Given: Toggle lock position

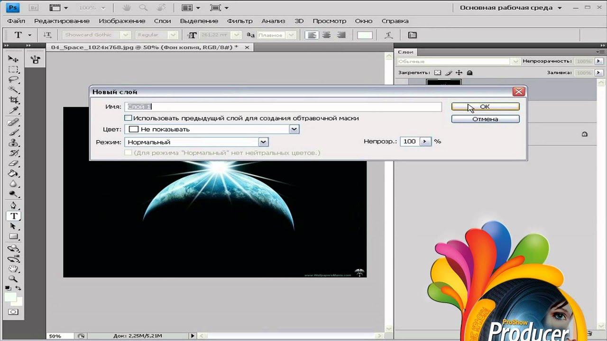Looking at the screenshot, I should tap(459, 73).
